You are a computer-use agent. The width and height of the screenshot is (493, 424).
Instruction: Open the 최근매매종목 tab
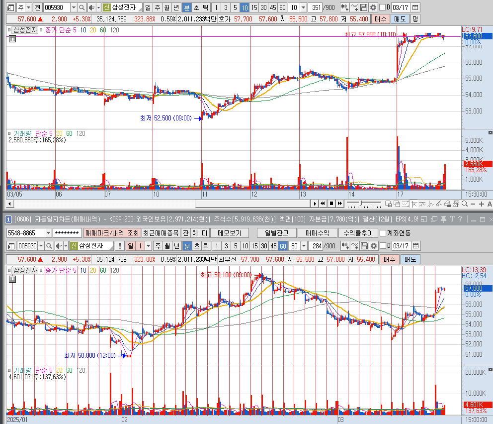(x=161, y=233)
